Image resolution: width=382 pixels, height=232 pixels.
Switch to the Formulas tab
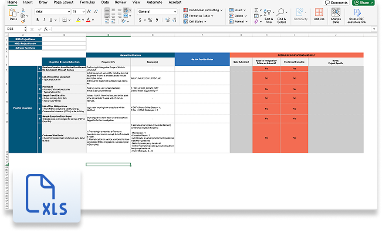point(87,2)
